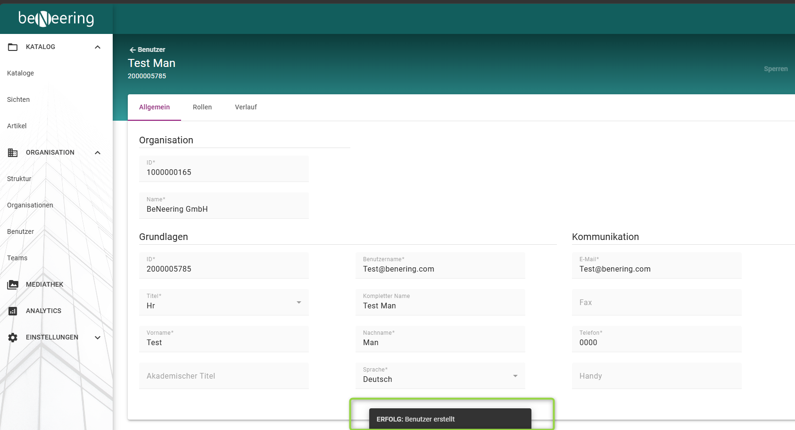Click the Einstellungen gear icon

(13, 338)
